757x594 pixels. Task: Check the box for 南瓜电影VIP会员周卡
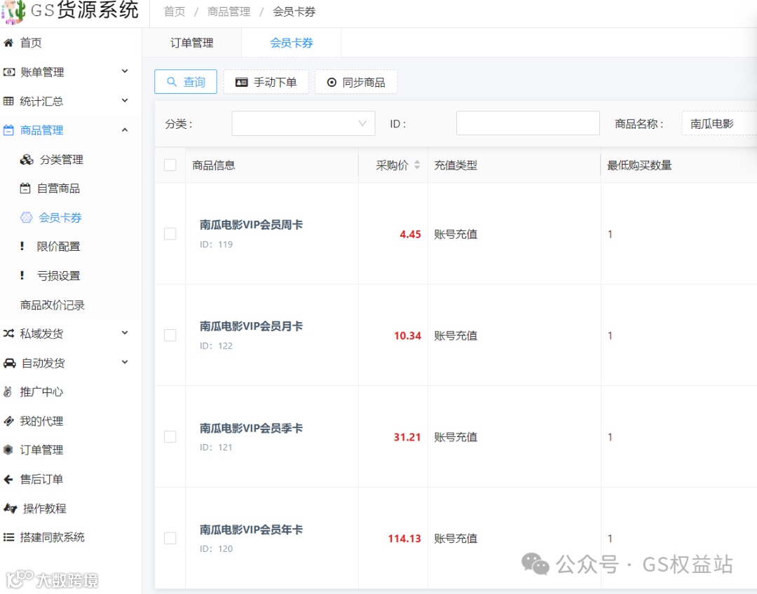[x=170, y=234]
